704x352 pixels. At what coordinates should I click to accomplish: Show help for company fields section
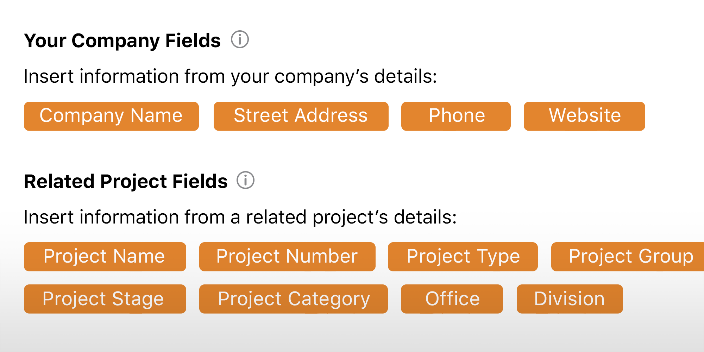click(x=240, y=39)
